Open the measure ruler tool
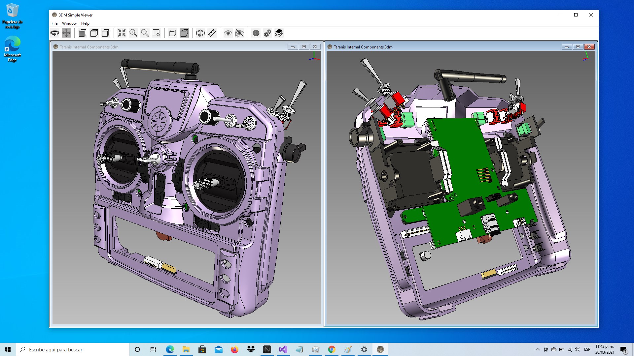Screen dimensions: 634x356 pos(212,33)
